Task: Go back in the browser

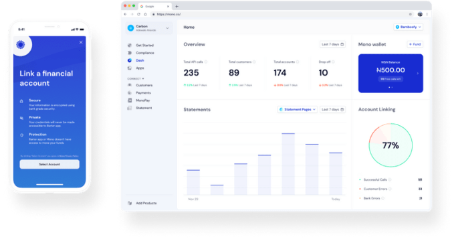Action: [x=125, y=14]
